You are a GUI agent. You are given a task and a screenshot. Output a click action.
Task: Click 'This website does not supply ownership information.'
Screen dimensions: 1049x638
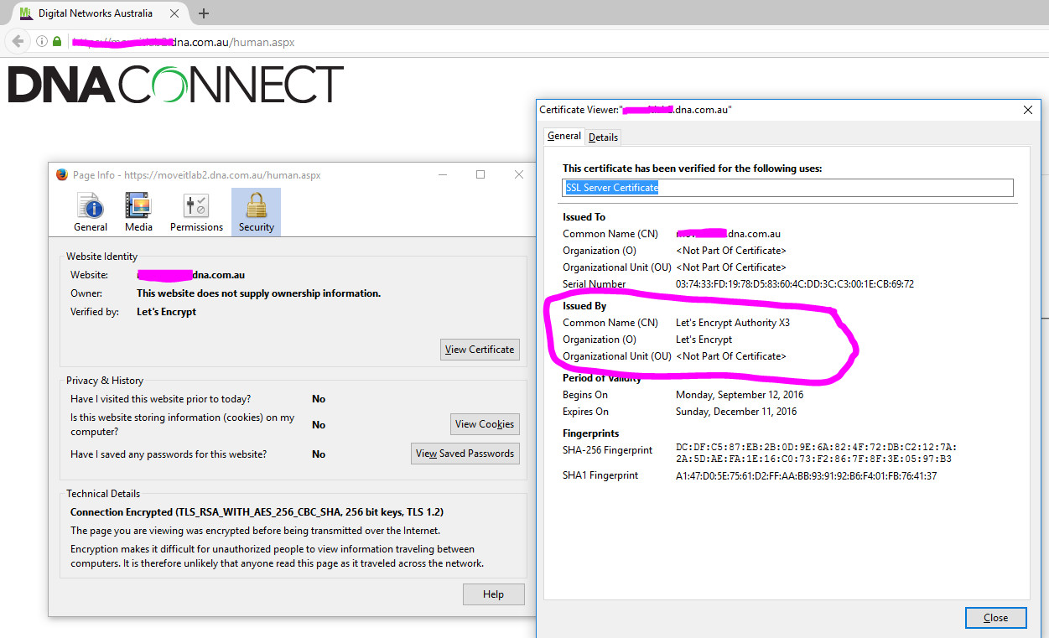pyautogui.click(x=259, y=293)
